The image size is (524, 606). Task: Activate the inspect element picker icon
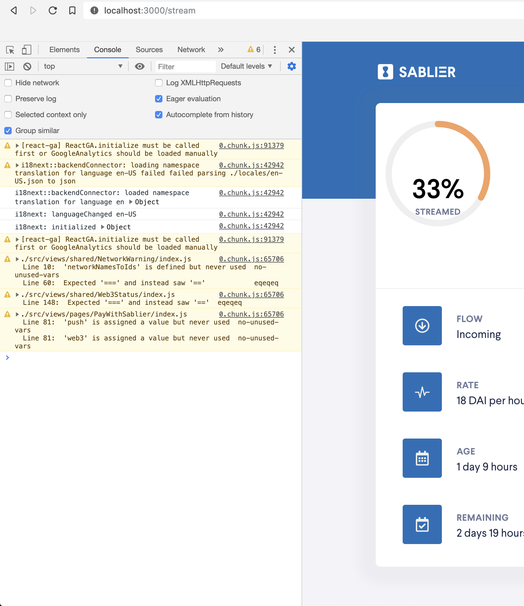click(10, 50)
